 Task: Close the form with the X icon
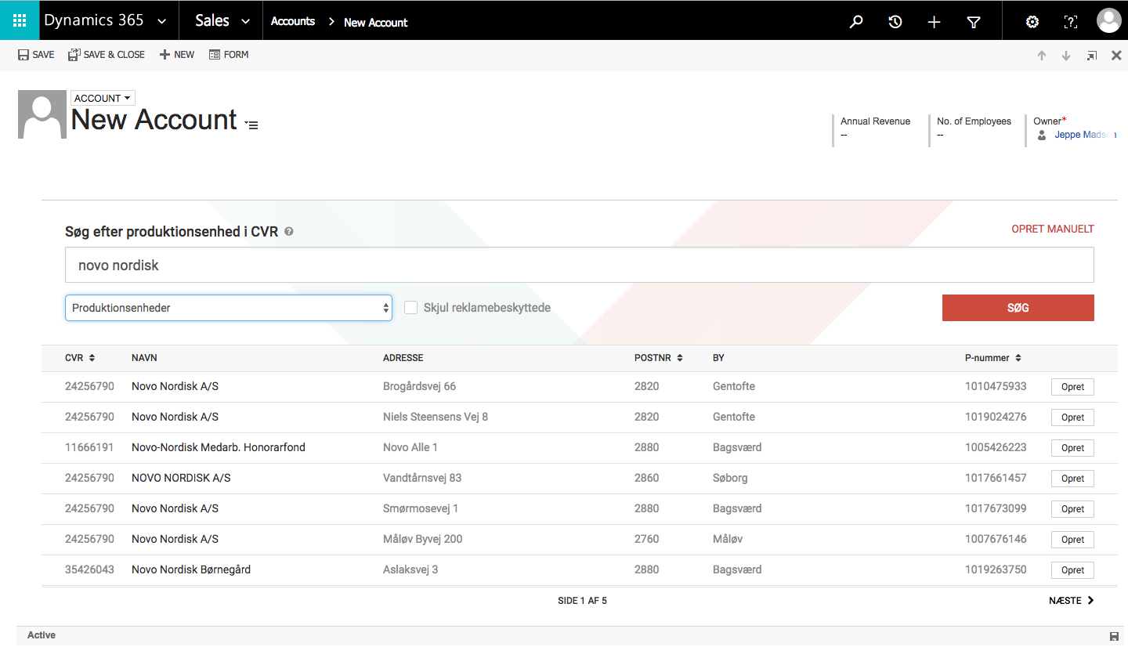[1116, 56]
